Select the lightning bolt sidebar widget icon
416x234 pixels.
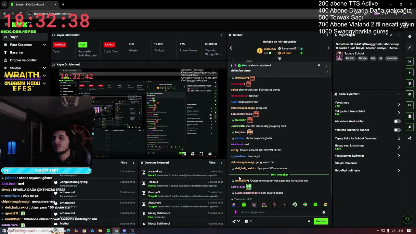click(x=410, y=72)
